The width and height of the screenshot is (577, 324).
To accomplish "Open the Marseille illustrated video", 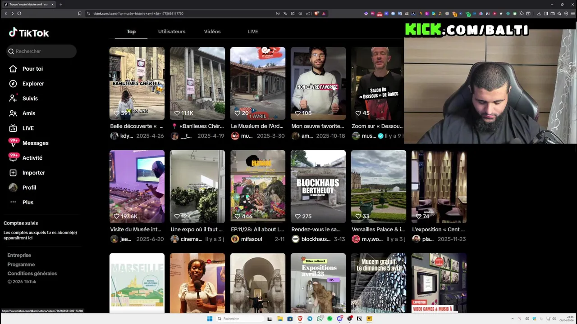I will [x=137, y=283].
